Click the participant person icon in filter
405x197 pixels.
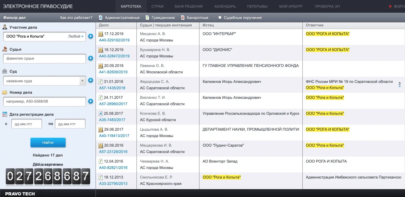5,27
